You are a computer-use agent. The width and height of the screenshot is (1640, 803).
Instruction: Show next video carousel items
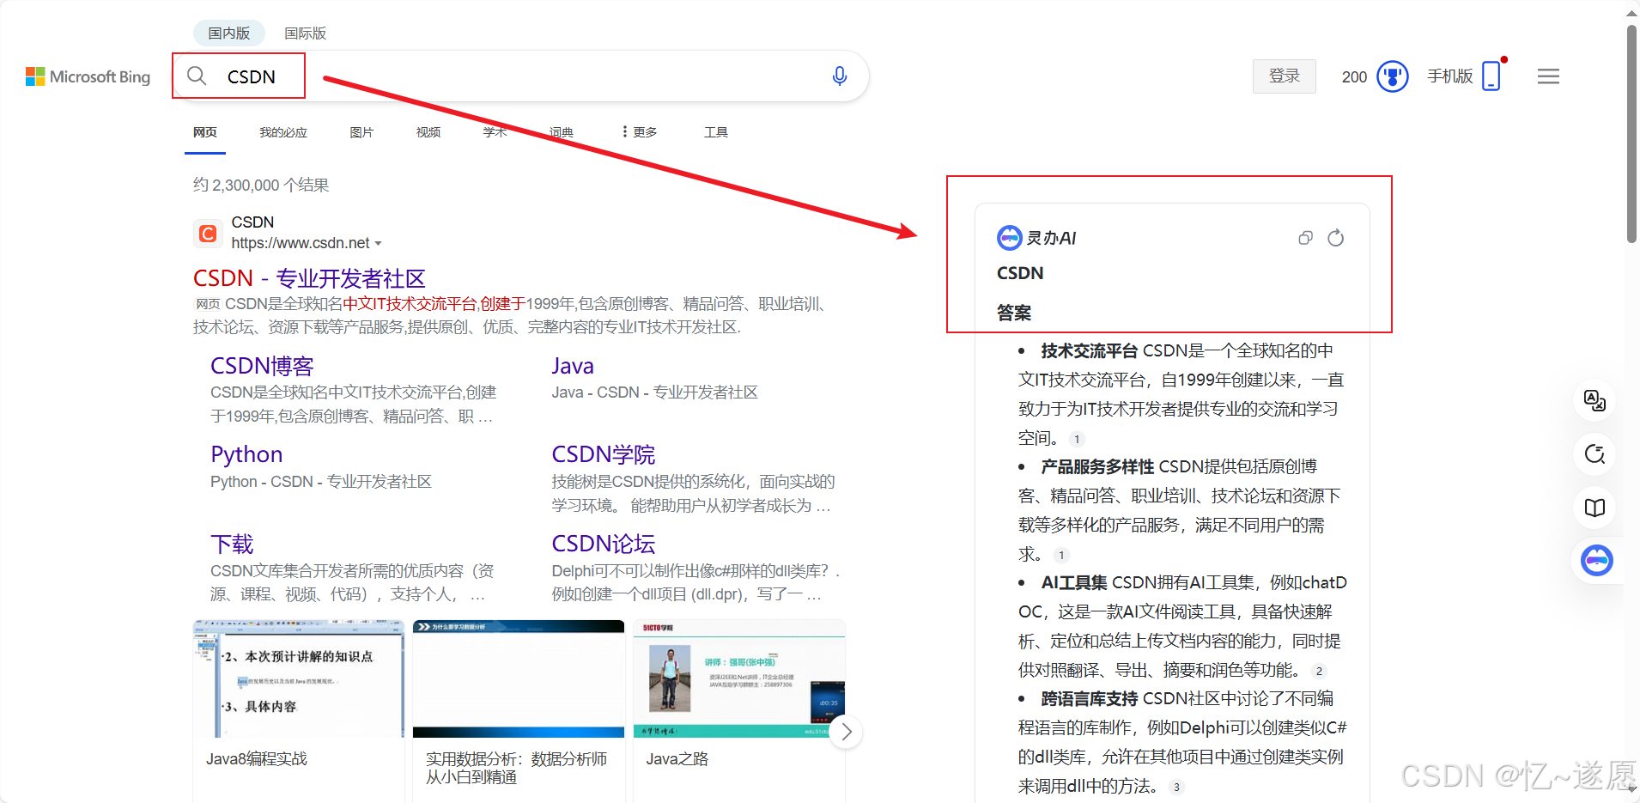click(846, 732)
